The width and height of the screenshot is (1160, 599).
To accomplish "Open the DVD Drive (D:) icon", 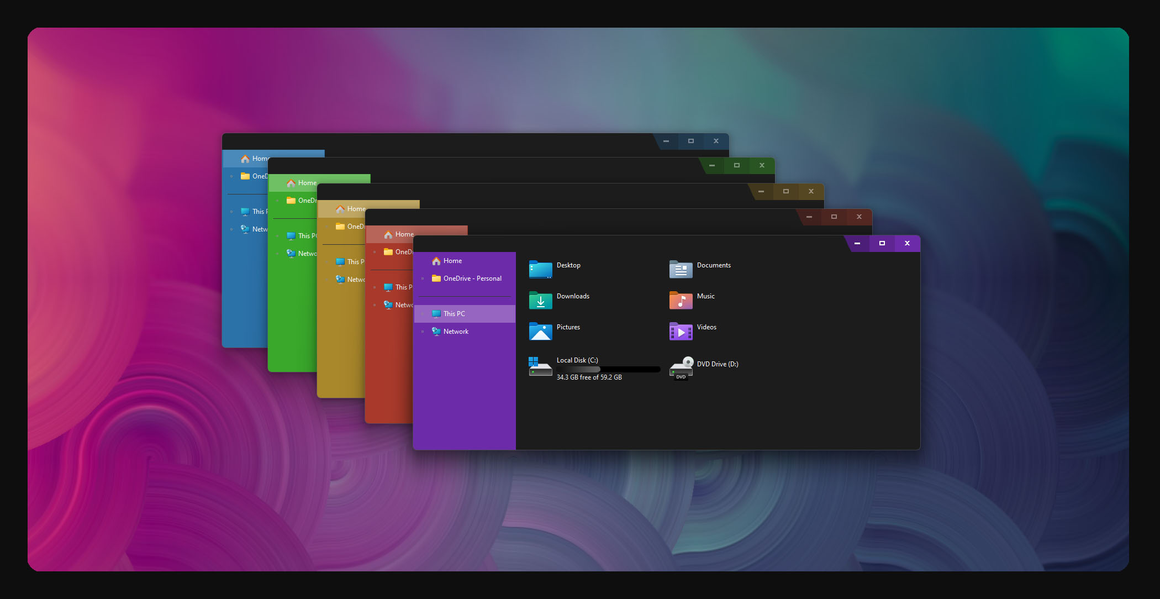I will pyautogui.click(x=681, y=368).
